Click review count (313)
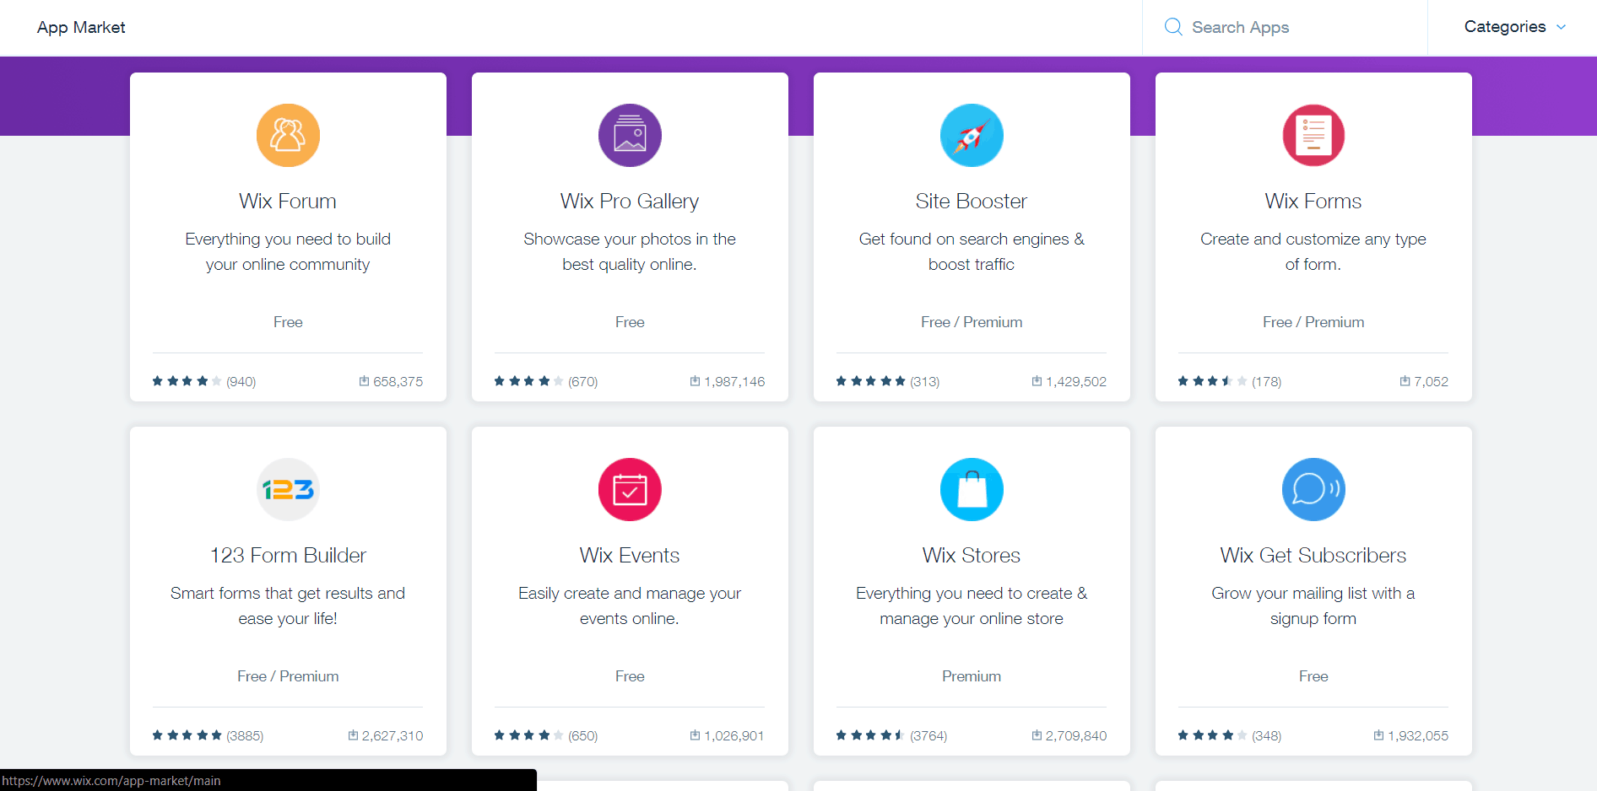The image size is (1597, 791). tap(925, 381)
